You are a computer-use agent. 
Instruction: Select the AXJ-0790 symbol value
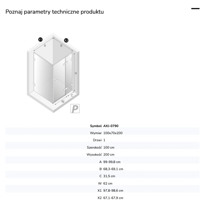pos(111,126)
